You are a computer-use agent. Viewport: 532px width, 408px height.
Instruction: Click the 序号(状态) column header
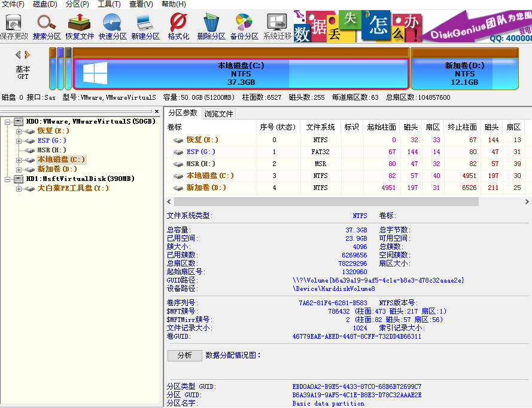click(x=278, y=127)
